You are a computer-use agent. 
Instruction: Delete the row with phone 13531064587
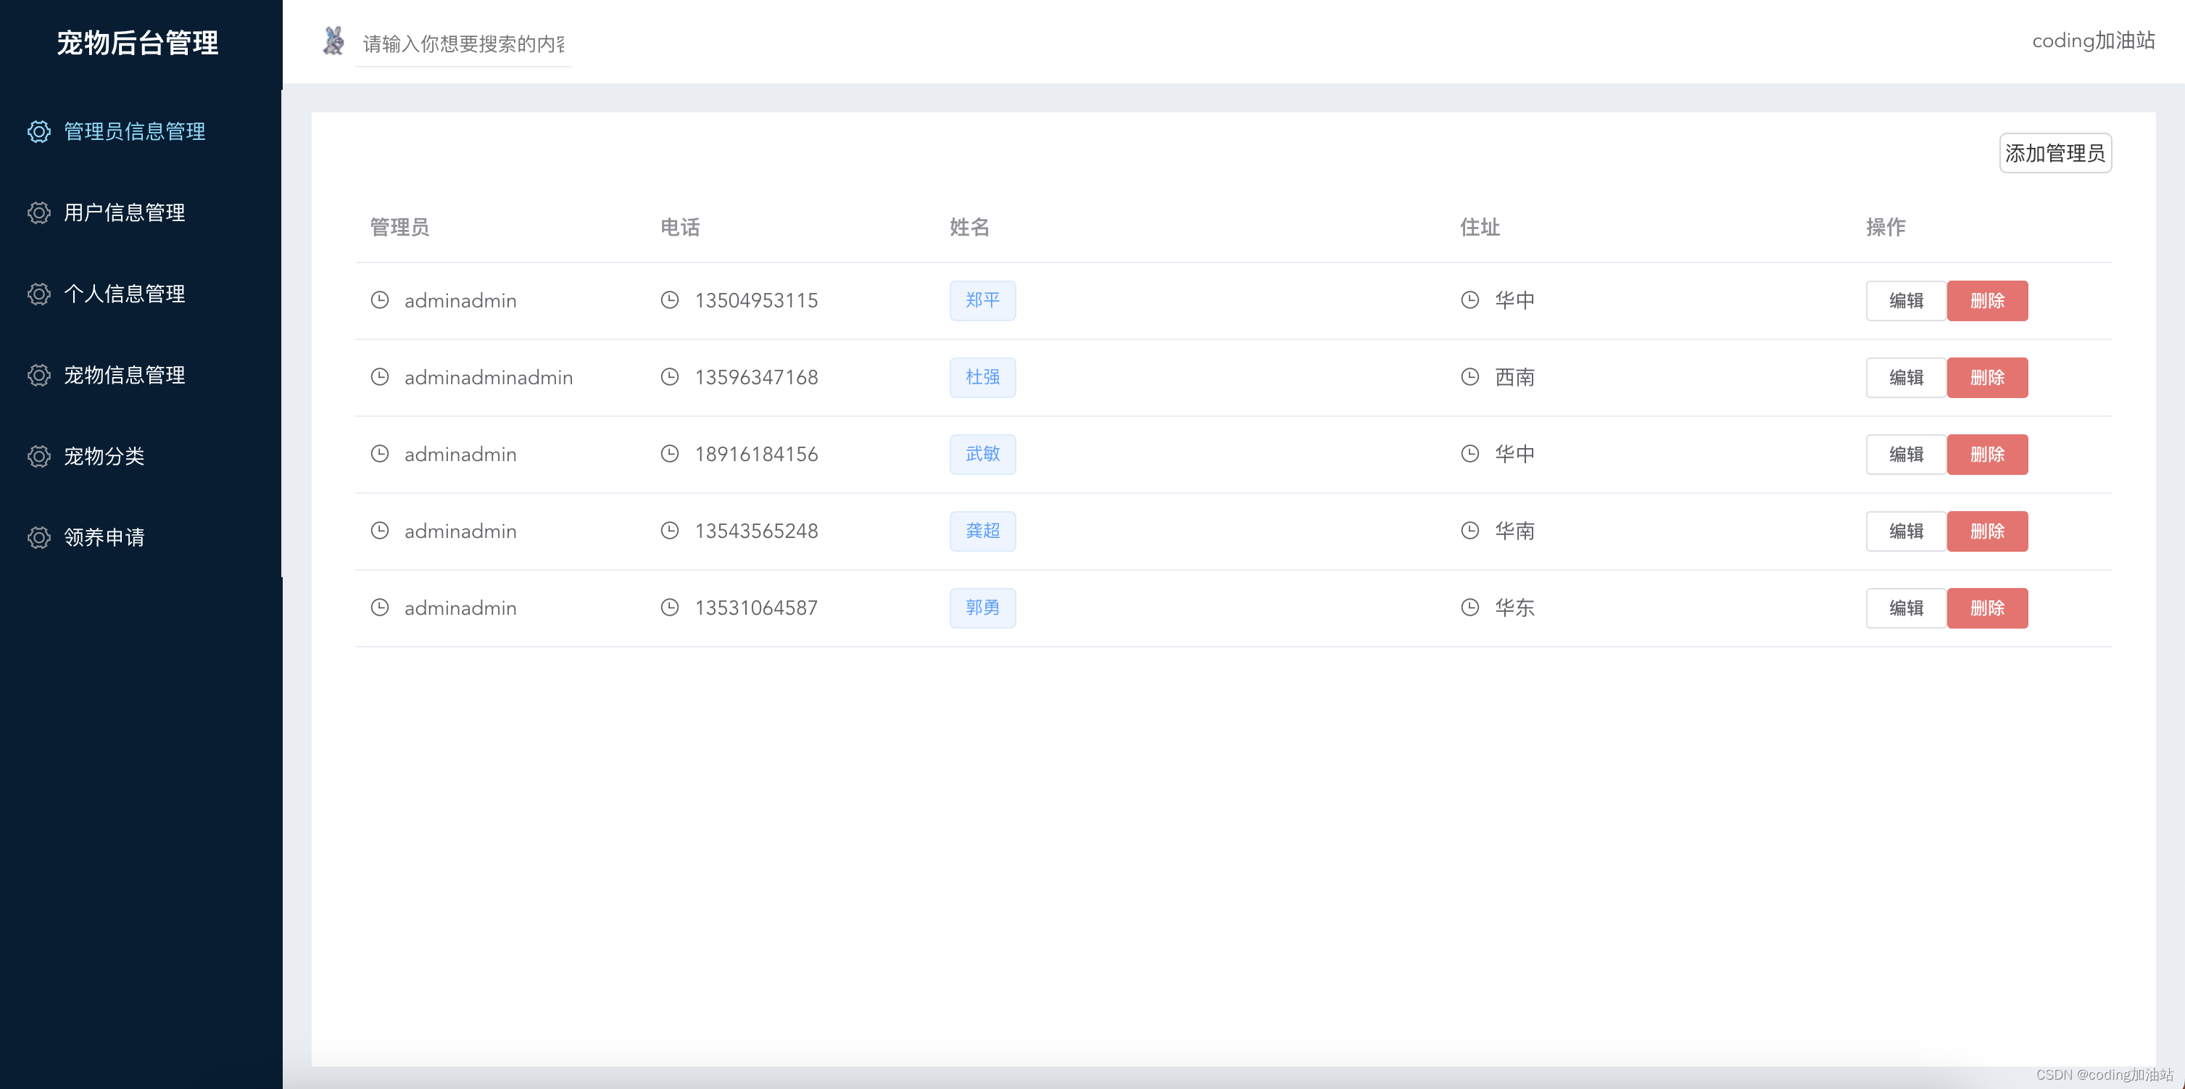1986,609
